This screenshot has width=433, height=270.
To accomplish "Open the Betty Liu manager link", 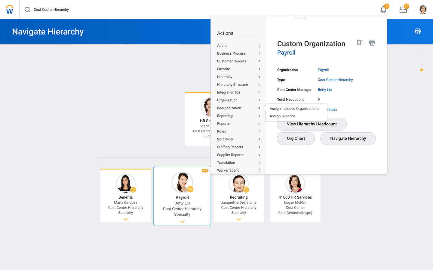I will click(325, 90).
